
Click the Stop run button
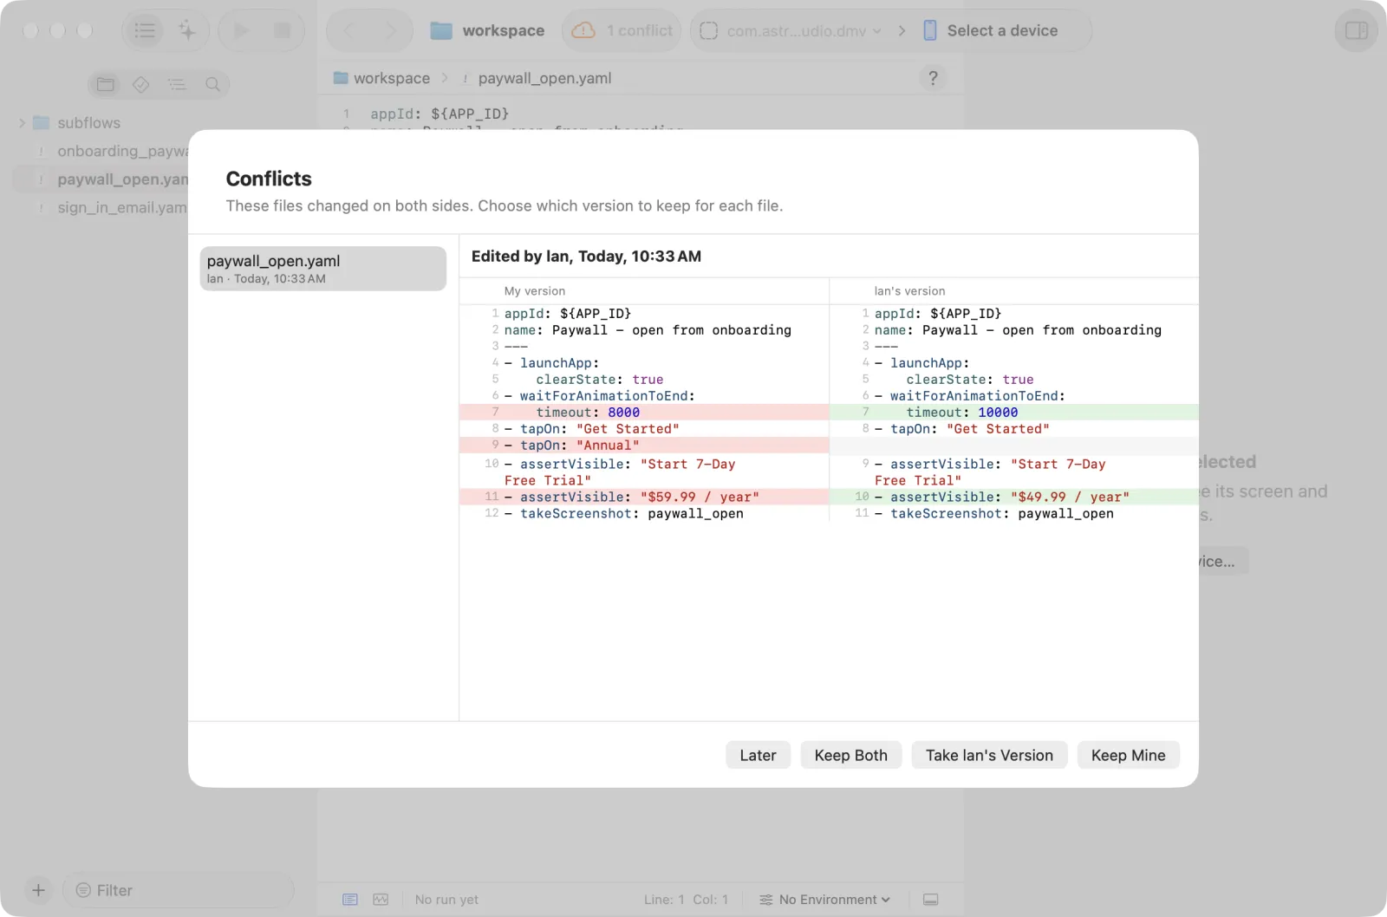(282, 30)
